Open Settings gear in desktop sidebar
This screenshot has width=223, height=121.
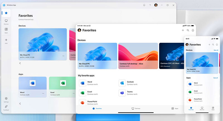click(x=6, y=100)
